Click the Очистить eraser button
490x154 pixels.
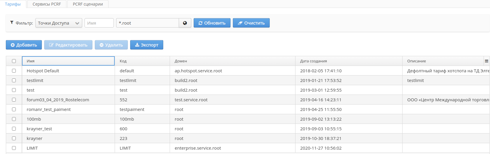pos(251,23)
